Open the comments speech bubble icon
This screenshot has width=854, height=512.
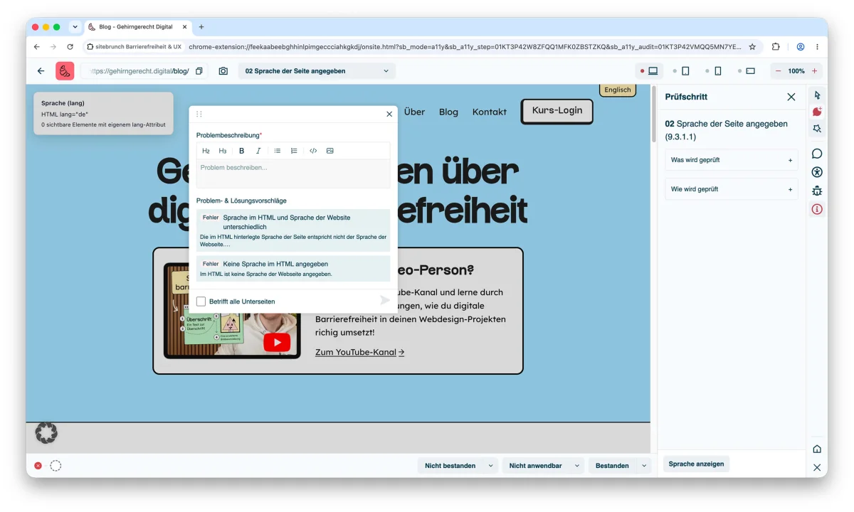pos(817,154)
